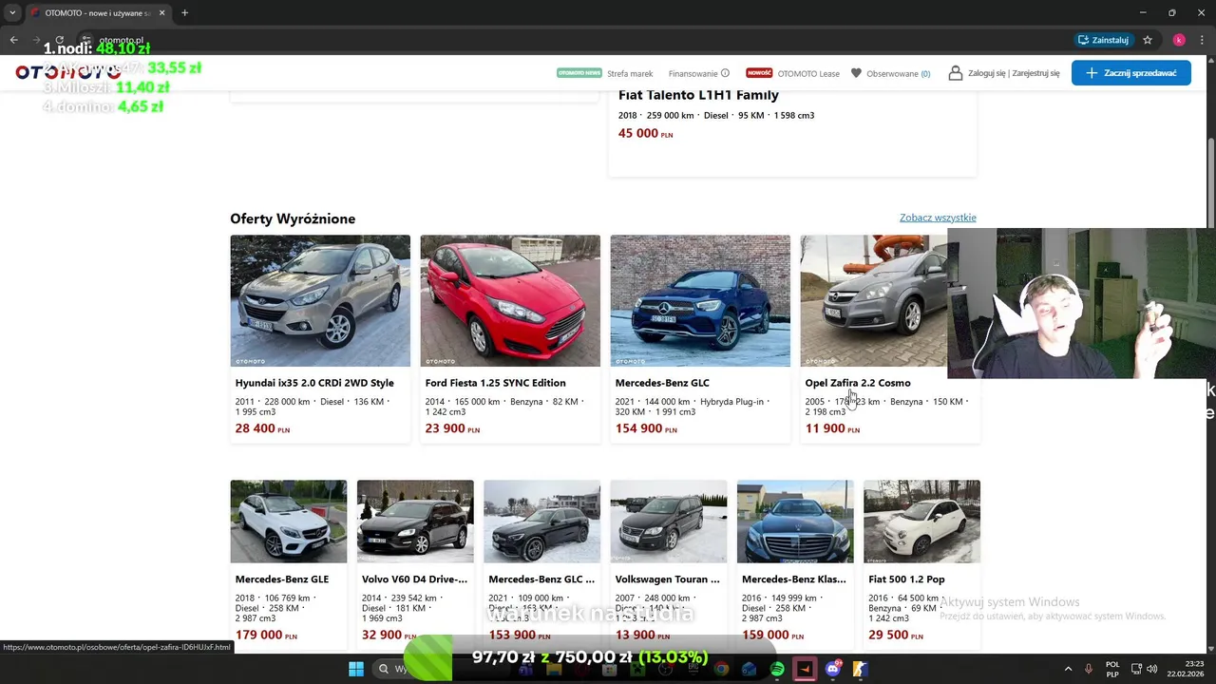1216x684 pixels.
Task: Open the Chrome three-dot menu
Action: point(1201,40)
